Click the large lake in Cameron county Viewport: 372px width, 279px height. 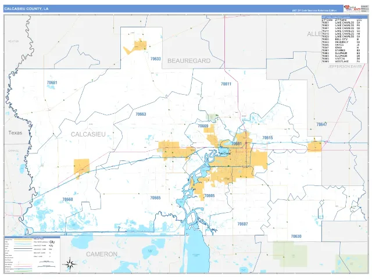click(x=197, y=253)
